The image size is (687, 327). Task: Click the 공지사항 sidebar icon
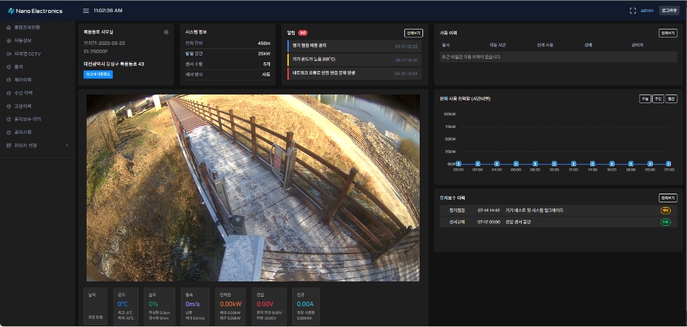click(9, 132)
